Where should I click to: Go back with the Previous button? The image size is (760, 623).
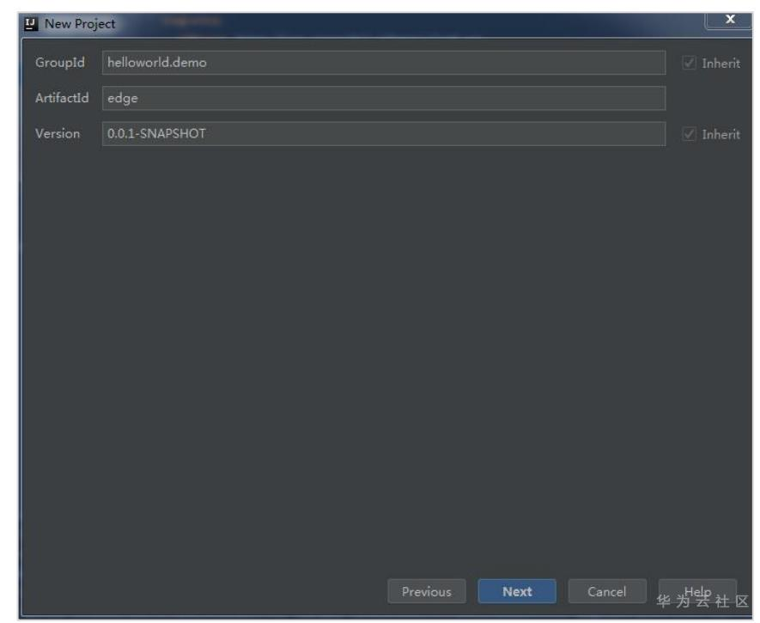[427, 591]
